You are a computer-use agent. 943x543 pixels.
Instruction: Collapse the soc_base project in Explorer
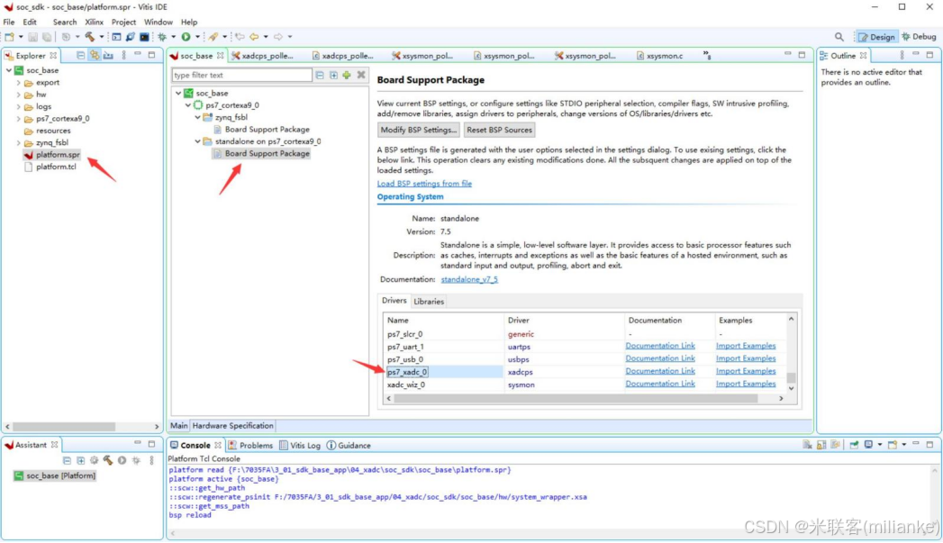[8, 70]
